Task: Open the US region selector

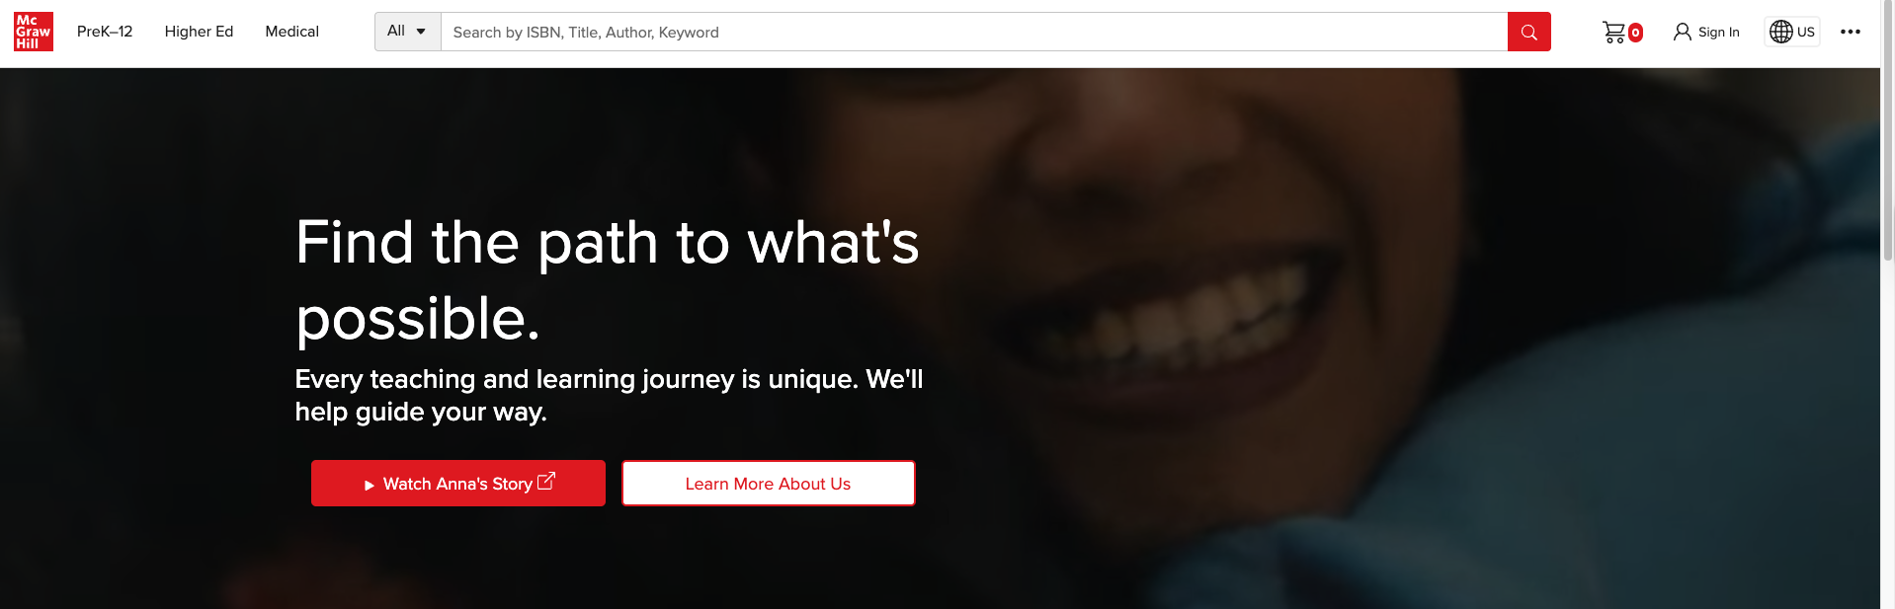Action: pyautogui.click(x=1792, y=32)
